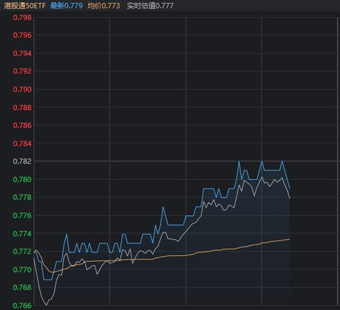Click the end of the orange average line

(x=290, y=239)
